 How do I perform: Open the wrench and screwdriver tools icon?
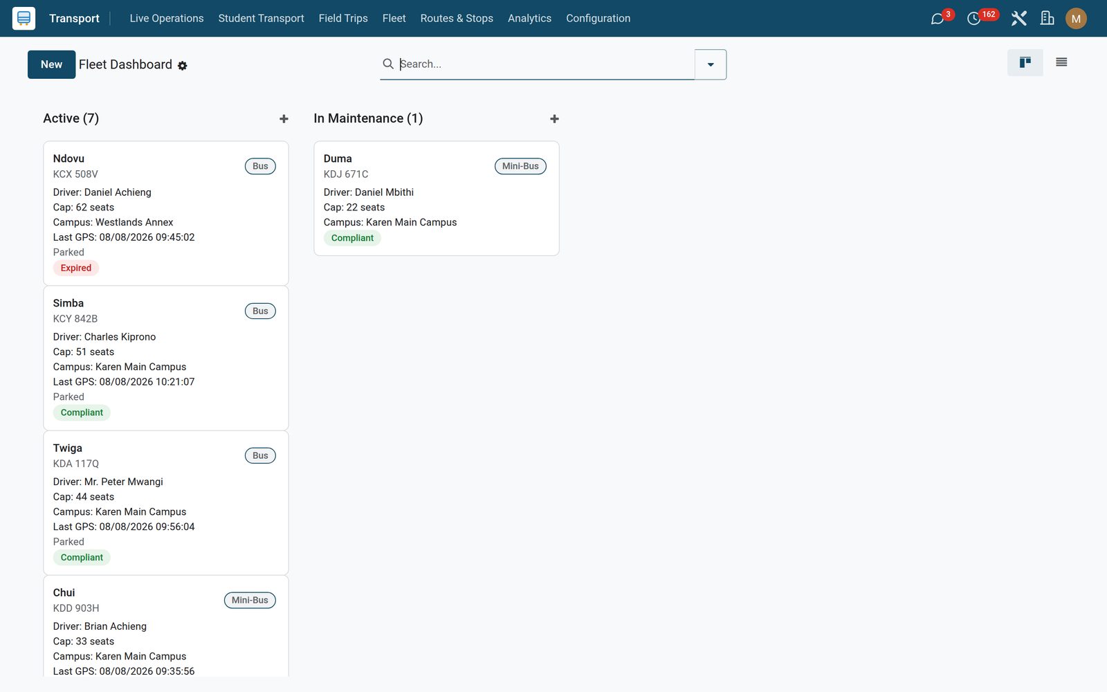click(x=1018, y=19)
